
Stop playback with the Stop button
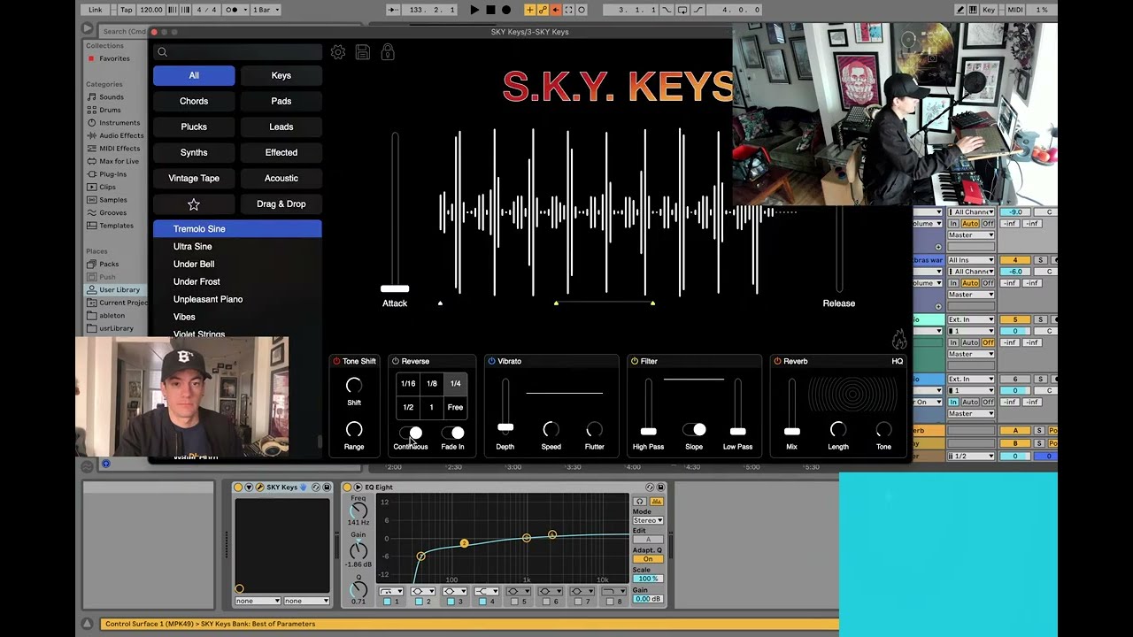(x=490, y=10)
